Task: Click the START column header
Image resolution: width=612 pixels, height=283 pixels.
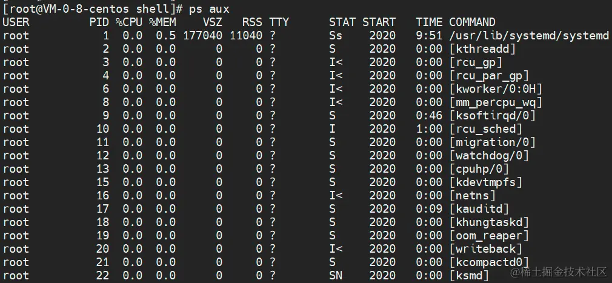Action: tap(379, 22)
